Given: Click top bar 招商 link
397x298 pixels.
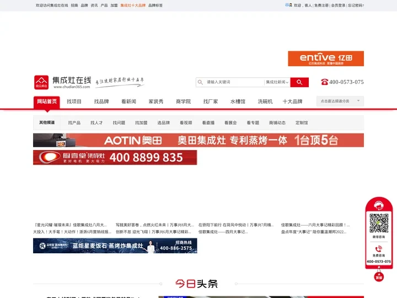Looking at the screenshot, I should (x=74, y=6).
